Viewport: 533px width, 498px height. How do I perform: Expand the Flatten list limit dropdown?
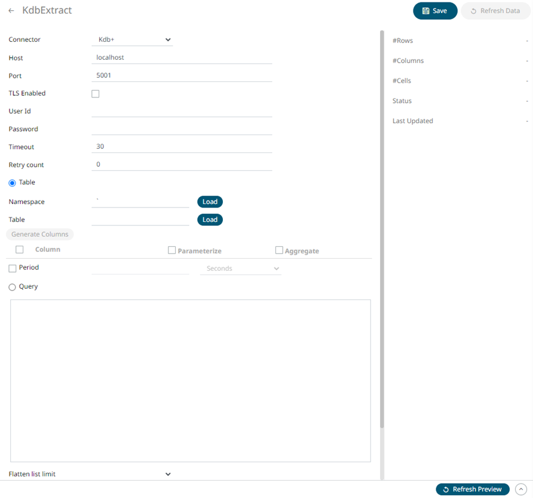tap(168, 474)
